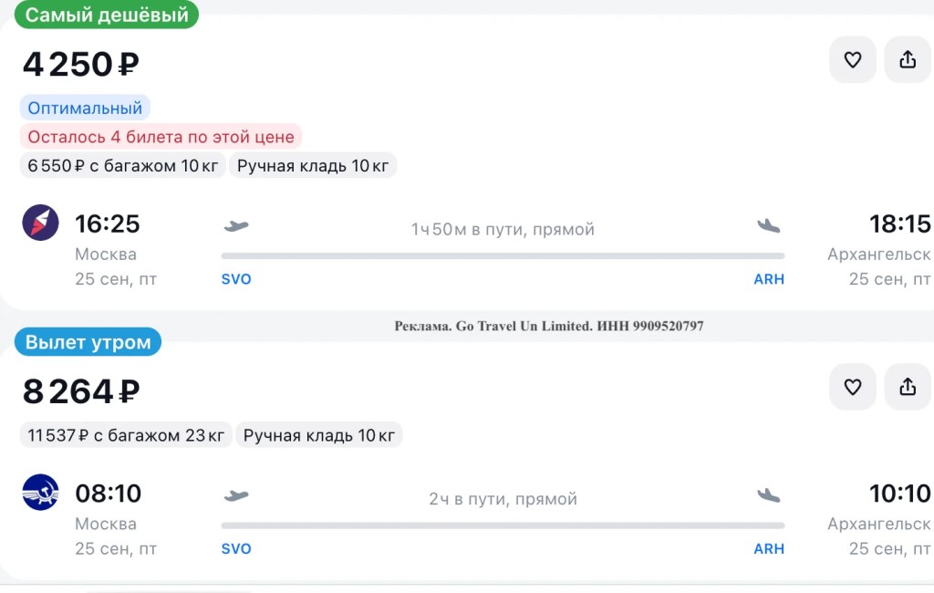Click the Smartavia airline logo at 16:25

coord(40,223)
